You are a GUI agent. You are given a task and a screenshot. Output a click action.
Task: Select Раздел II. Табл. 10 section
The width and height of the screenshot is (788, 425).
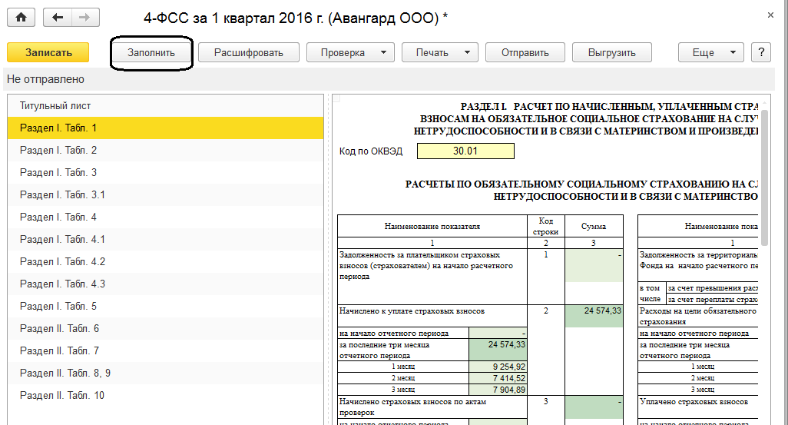[61, 395]
